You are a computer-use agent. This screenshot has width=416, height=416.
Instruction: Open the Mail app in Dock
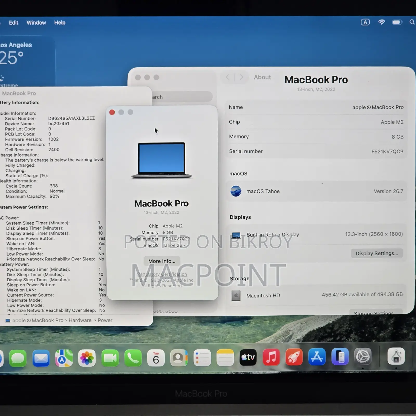tap(41, 358)
